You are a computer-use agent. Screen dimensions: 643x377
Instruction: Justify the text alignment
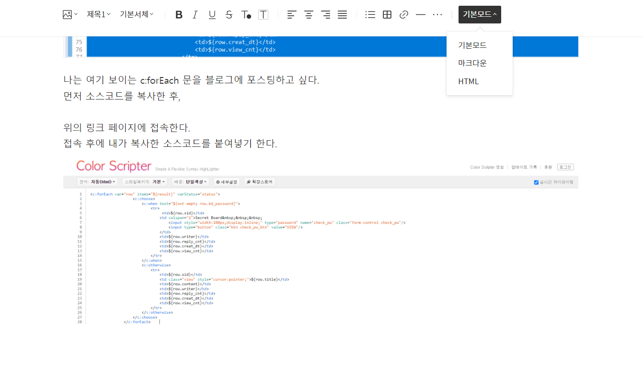[x=342, y=15]
